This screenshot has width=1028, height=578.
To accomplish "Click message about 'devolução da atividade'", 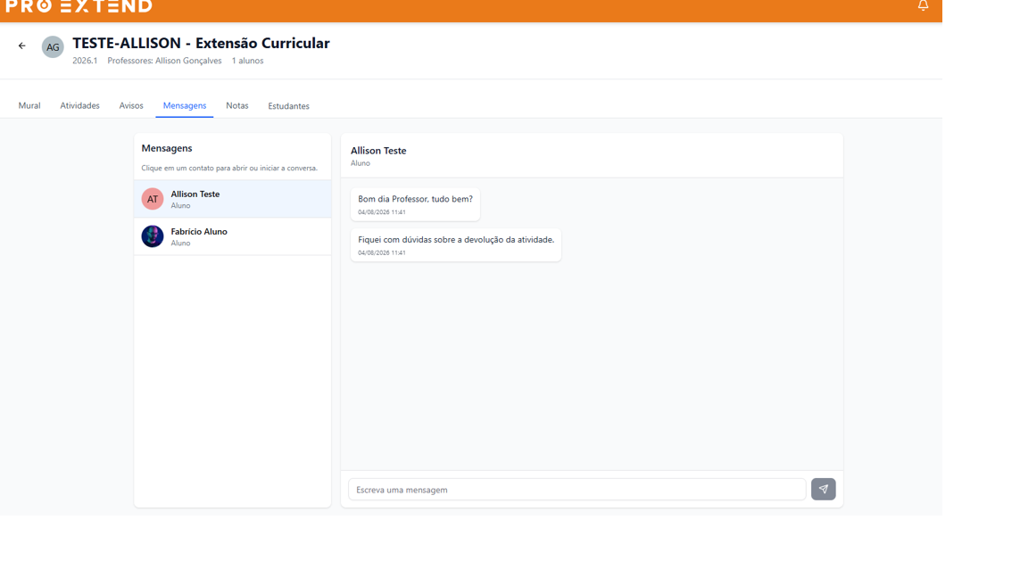I will [456, 245].
